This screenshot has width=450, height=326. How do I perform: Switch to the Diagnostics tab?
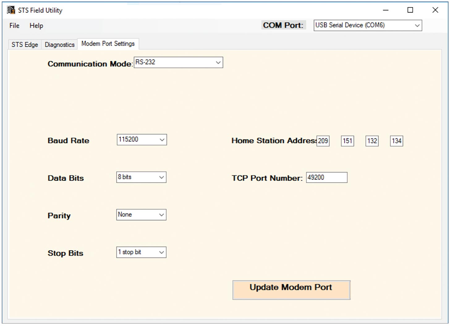(x=59, y=44)
